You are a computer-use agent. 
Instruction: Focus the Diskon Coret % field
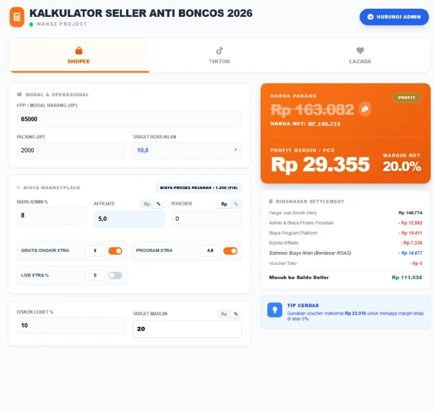pyautogui.click(x=71, y=325)
